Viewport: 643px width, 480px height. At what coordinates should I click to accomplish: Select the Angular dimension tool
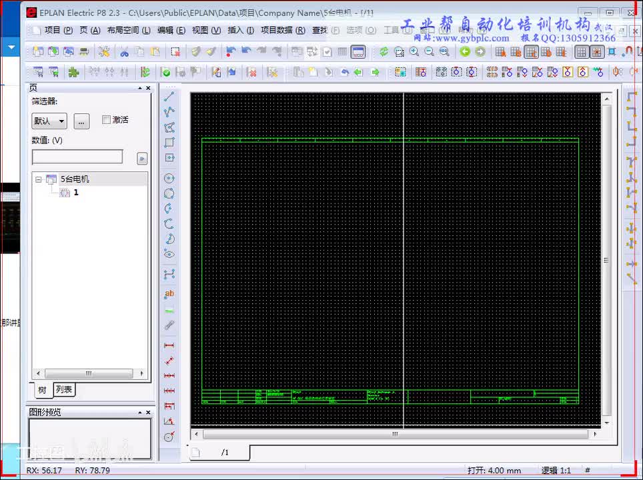pyautogui.click(x=169, y=421)
